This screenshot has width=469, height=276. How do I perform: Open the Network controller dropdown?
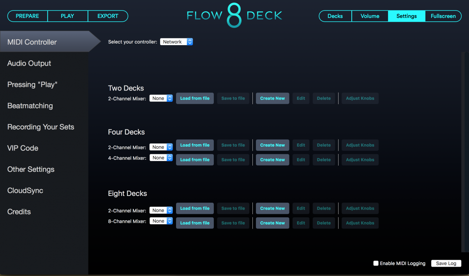[x=176, y=42]
